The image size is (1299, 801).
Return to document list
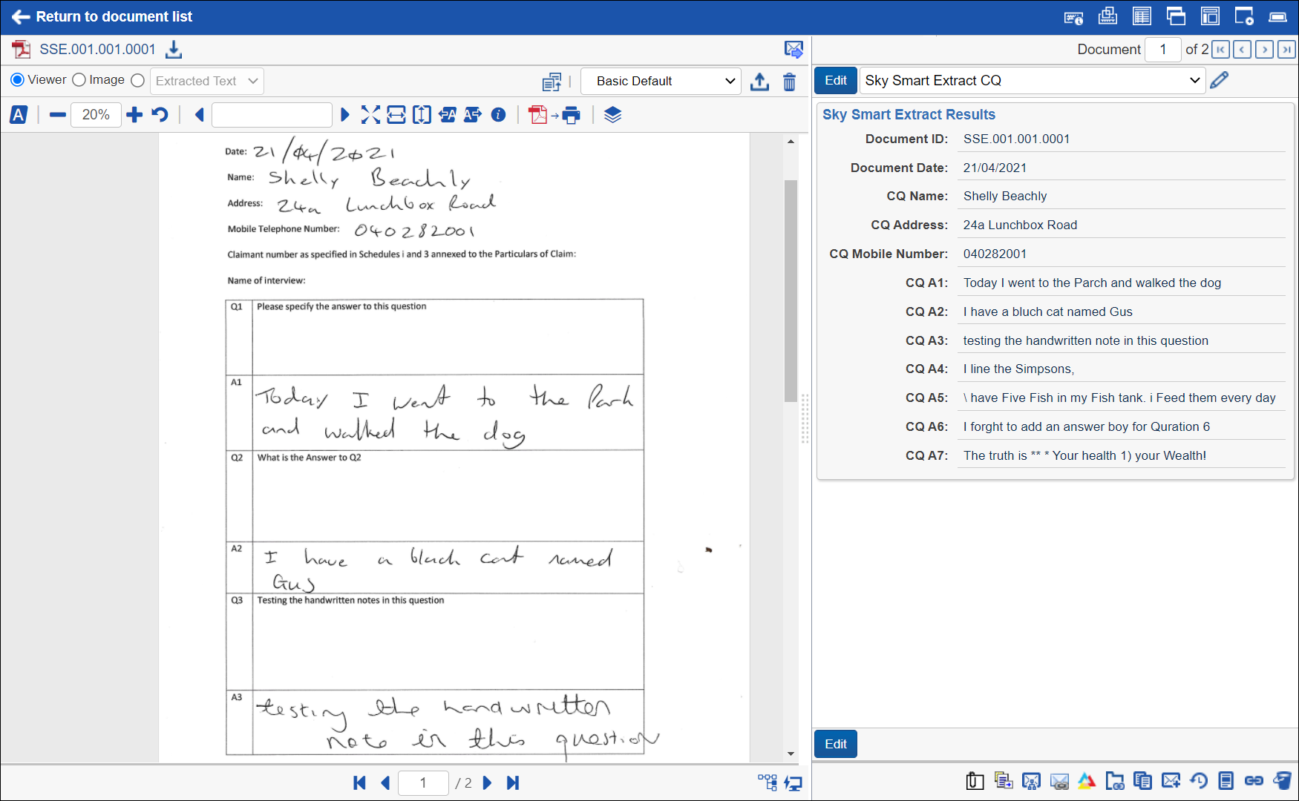click(x=102, y=16)
